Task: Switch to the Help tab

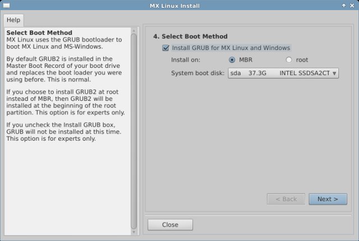Action: point(13,20)
